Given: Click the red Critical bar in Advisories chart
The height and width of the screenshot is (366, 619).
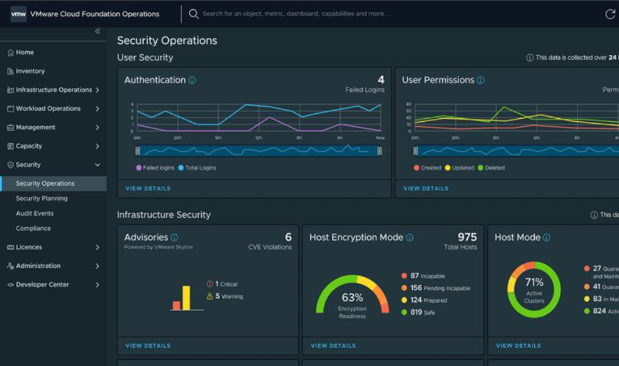Looking at the screenshot, I should click(176, 306).
